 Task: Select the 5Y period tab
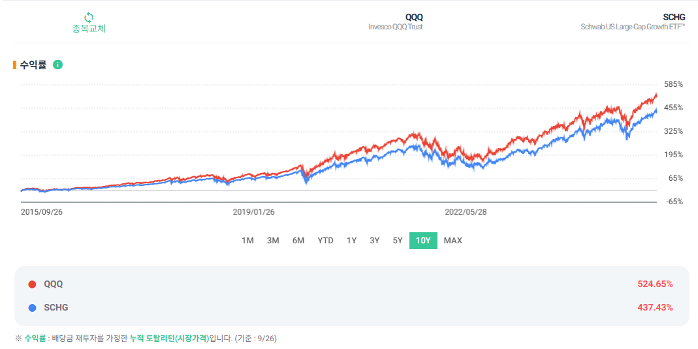398,241
